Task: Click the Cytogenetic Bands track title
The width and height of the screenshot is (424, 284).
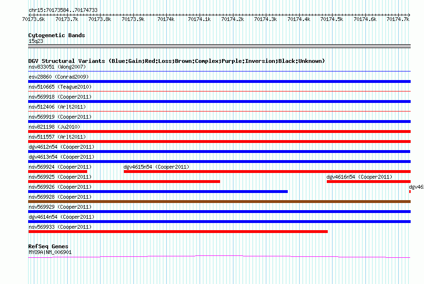Action: click(x=57, y=35)
